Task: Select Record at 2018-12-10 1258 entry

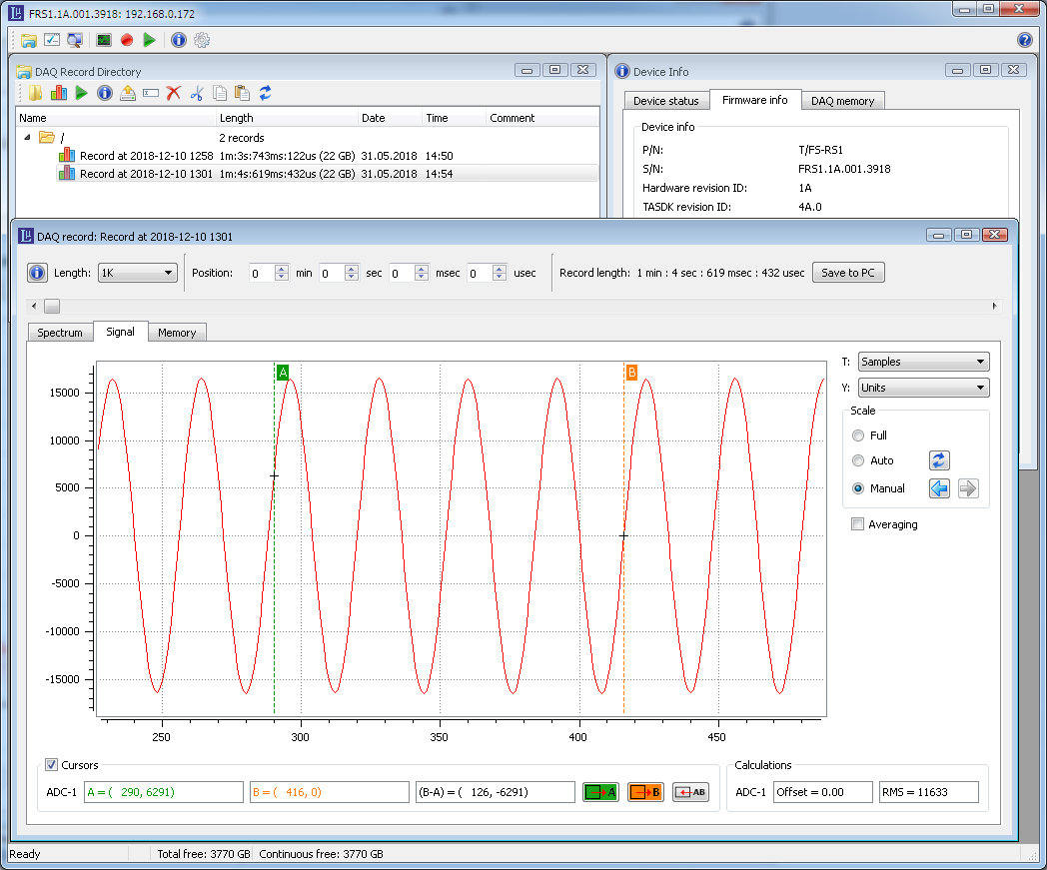Action: click(x=146, y=156)
